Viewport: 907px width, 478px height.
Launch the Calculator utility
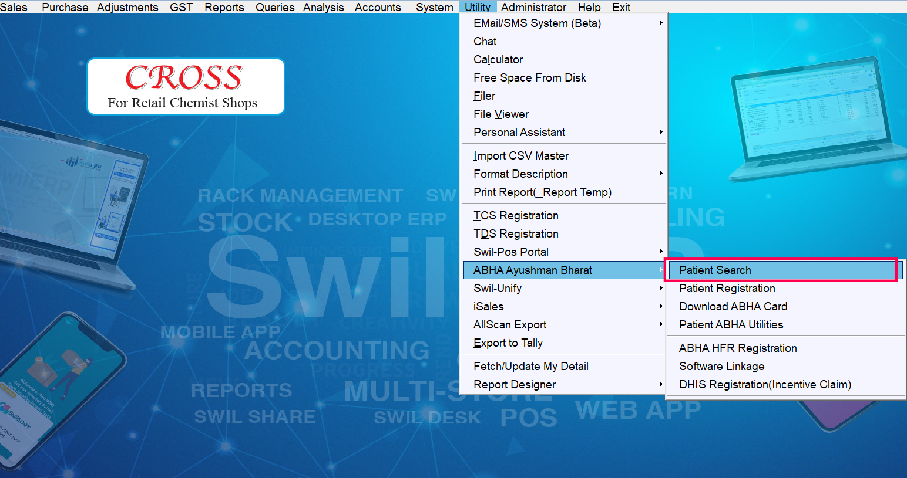564,59
